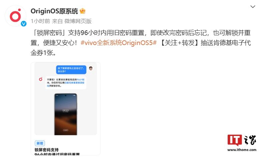Image resolution: width=261 pixels, height=157 pixels.
Task: Click the 新增 tag in the image
Action: pos(40,143)
